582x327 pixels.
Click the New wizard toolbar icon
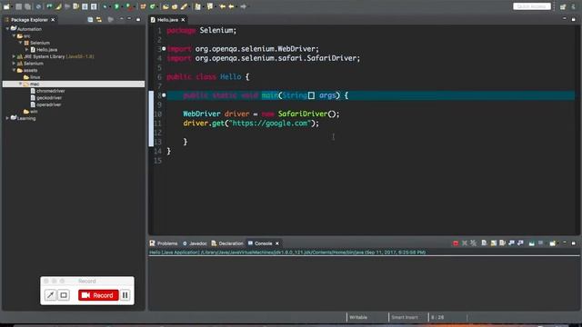pyautogui.click(x=6, y=6)
